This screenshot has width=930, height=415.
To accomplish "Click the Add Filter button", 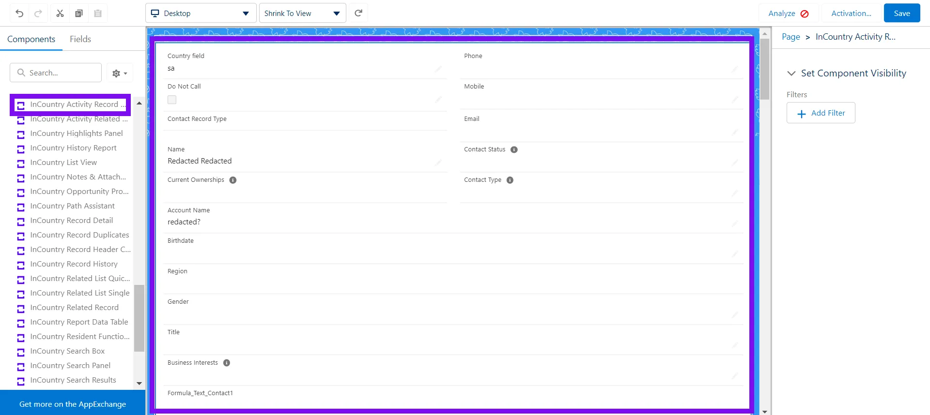I will 821,113.
